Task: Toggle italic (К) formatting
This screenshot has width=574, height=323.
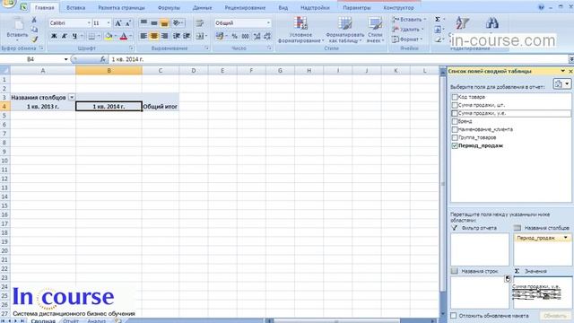Action: [x=64, y=36]
